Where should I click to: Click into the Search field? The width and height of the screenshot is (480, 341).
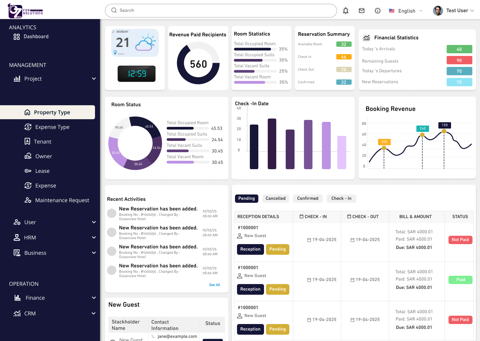pyautogui.click(x=221, y=11)
